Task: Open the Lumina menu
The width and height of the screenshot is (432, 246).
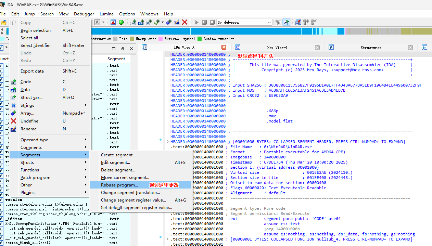Action: (106, 14)
